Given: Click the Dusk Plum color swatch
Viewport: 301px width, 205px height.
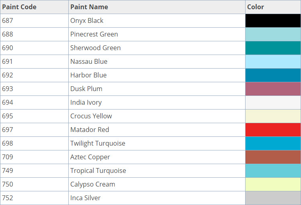Looking at the screenshot, I should pyautogui.click(x=273, y=89).
